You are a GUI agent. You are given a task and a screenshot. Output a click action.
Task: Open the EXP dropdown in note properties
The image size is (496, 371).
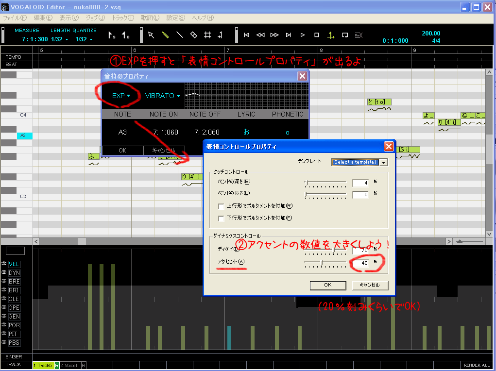tap(121, 96)
